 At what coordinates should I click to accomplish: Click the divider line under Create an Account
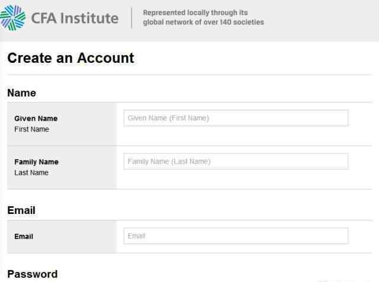coord(189,75)
